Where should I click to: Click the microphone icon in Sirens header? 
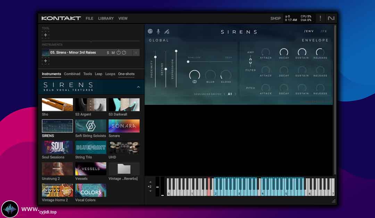click(x=158, y=31)
